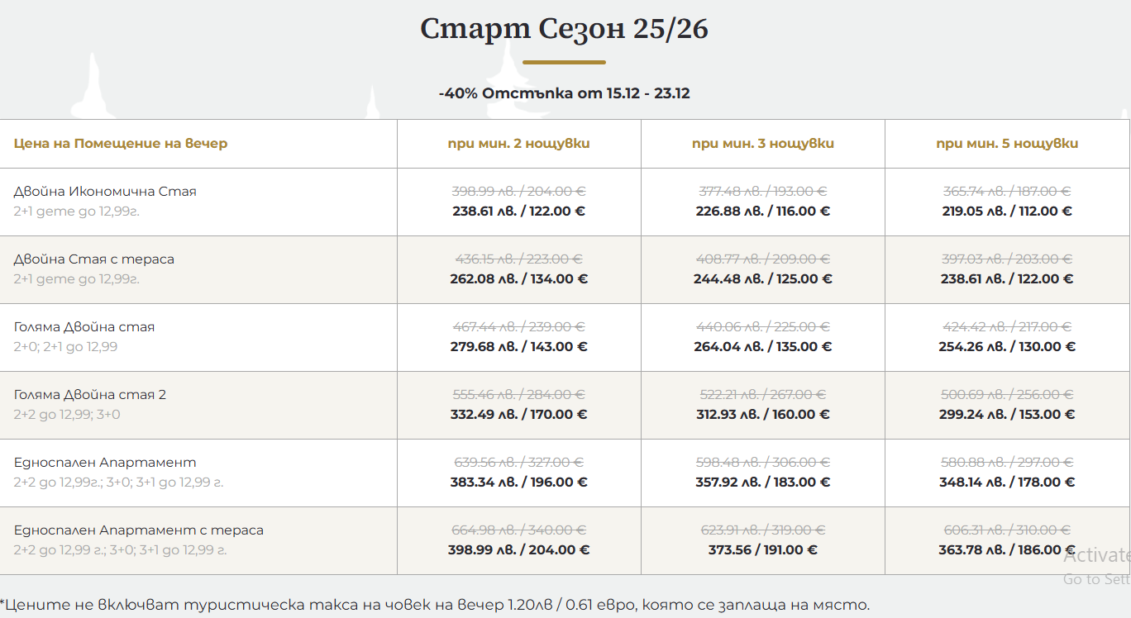The width and height of the screenshot is (1131, 618).
Task: Select the "Цена на Помещение на вечер" header
Action: coord(121,144)
